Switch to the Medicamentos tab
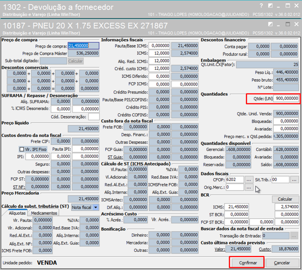This screenshot has width=302, height=270. tap(44, 213)
